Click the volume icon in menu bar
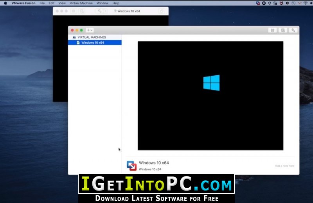Image resolution: width=313 pixels, height=203 pixels. click(x=311, y=3)
